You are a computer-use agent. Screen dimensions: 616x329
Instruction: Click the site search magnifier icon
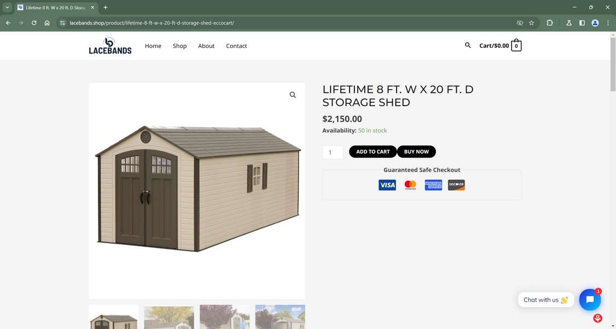(468, 45)
